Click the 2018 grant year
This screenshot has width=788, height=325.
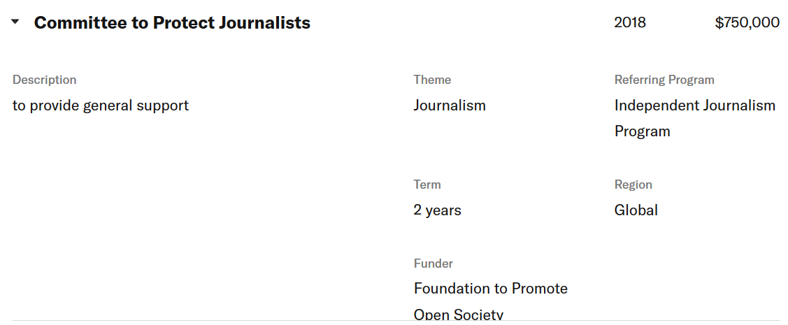[x=630, y=22]
